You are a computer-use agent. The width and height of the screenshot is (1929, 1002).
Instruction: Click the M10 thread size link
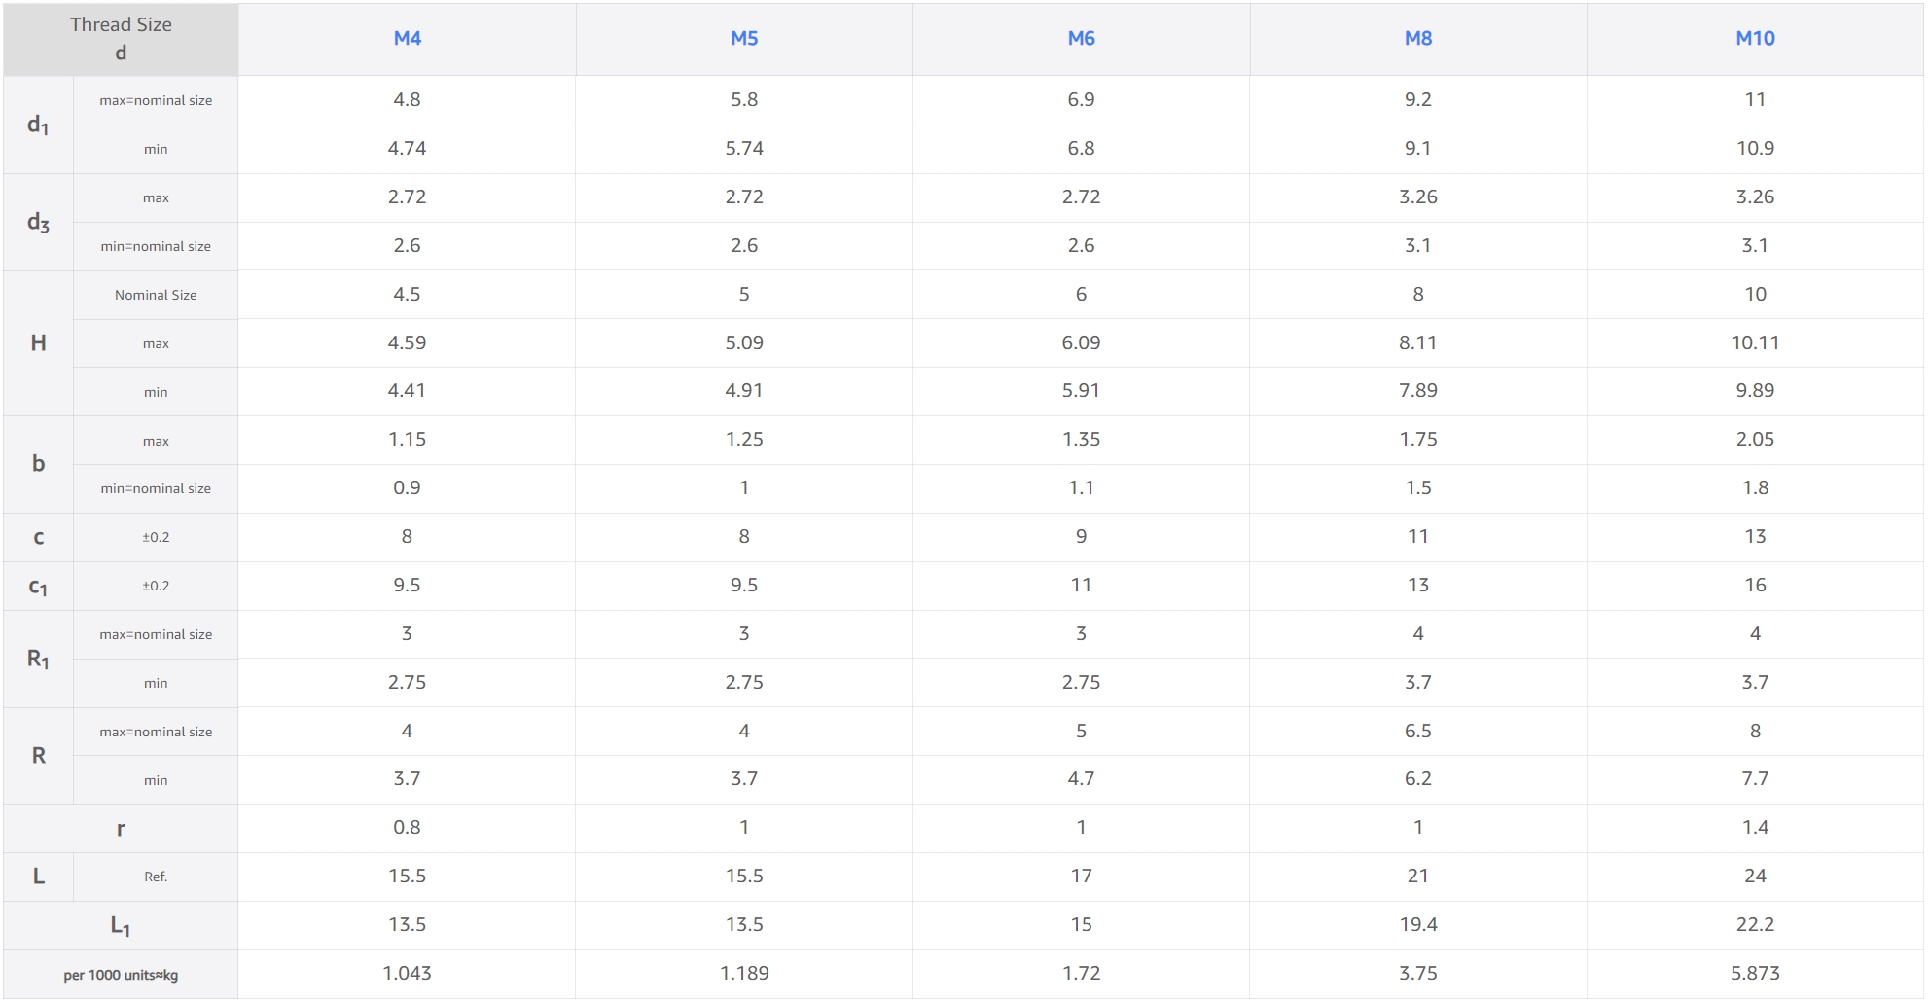pos(1755,39)
